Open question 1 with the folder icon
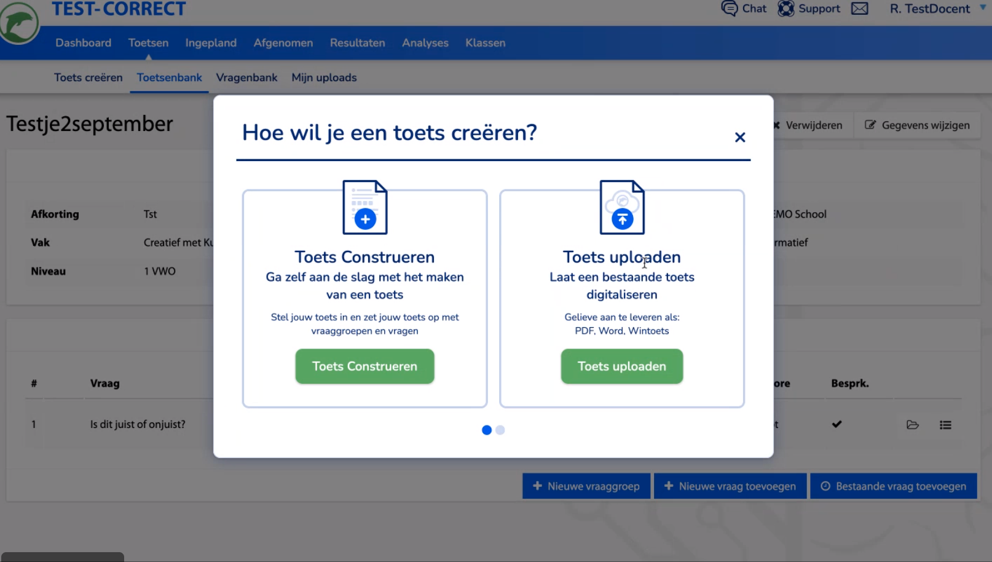Image resolution: width=992 pixels, height=562 pixels. [x=913, y=424]
